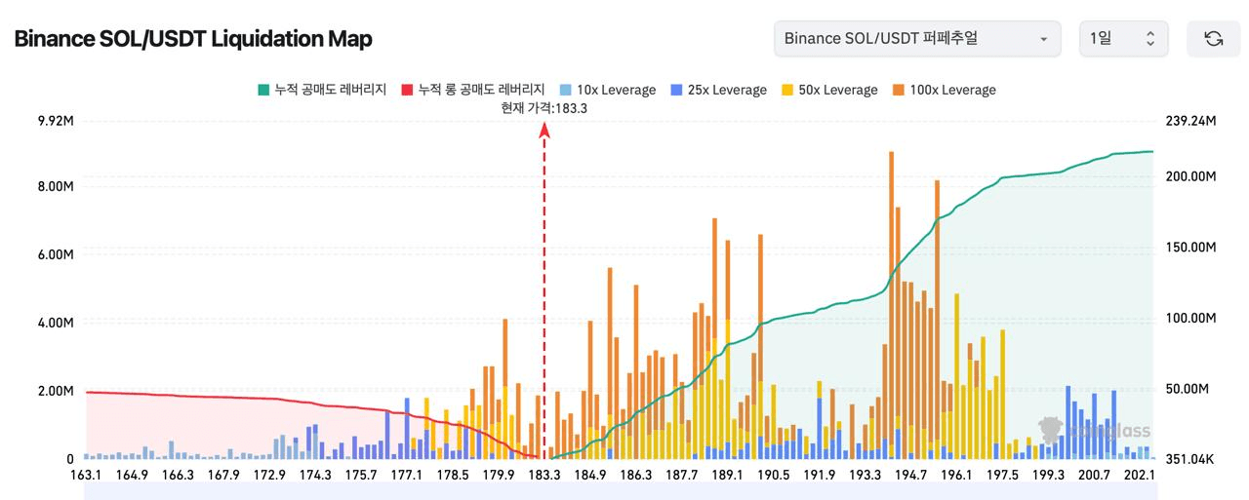Click the 190.5 price axis label

pos(774,476)
